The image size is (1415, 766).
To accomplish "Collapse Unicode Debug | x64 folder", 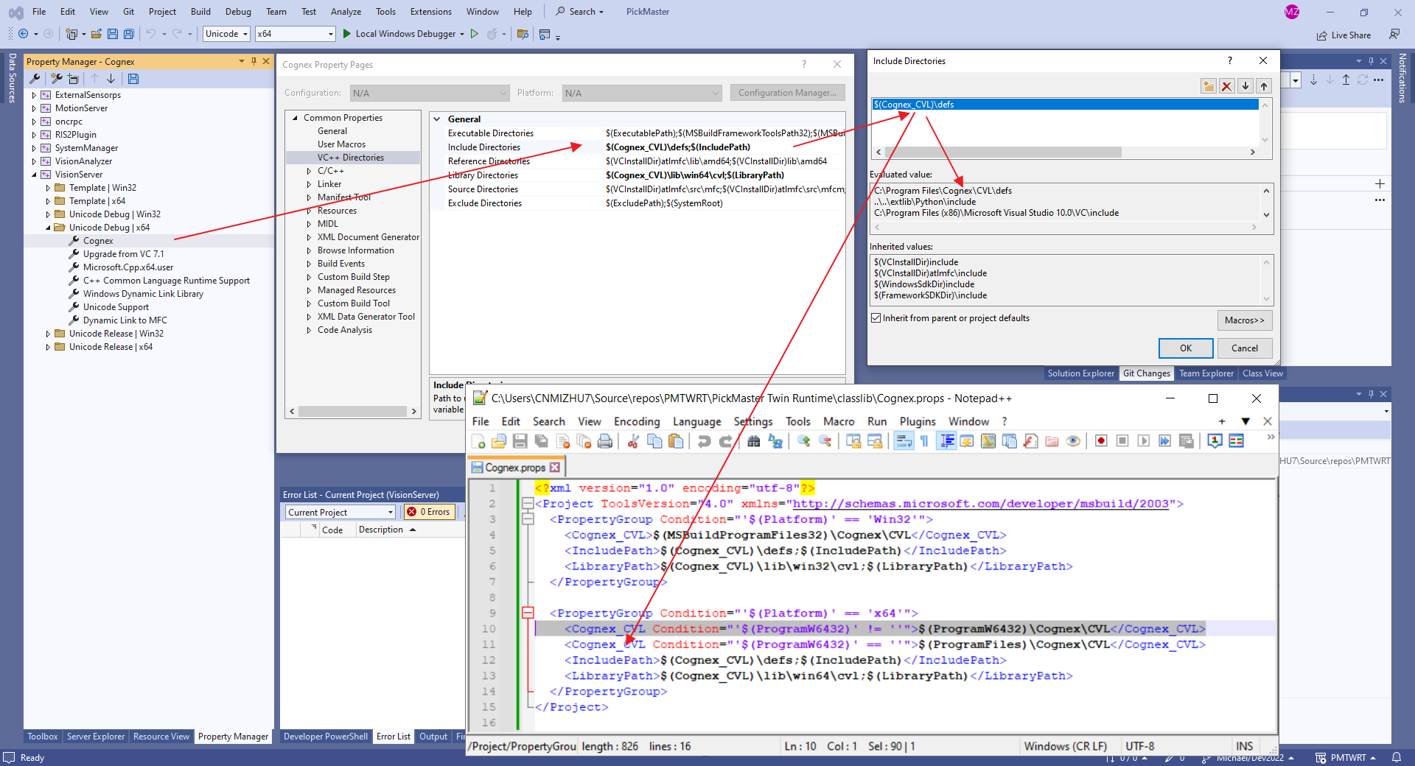I will point(48,228).
